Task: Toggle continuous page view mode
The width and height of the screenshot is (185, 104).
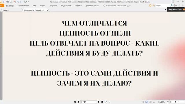Action: (x=147, y=102)
